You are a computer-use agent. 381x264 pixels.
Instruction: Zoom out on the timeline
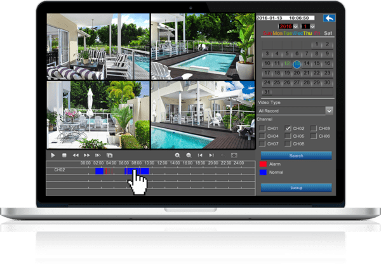[188, 155]
